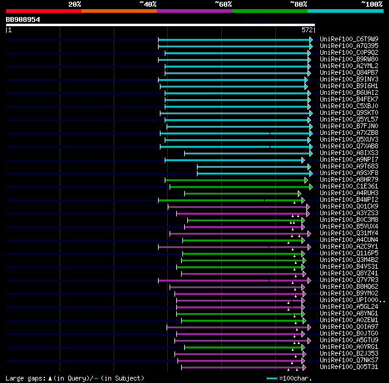Select the UniRef100_A2YML2 hit
Screen dimensions: 389x383
pos(349,66)
